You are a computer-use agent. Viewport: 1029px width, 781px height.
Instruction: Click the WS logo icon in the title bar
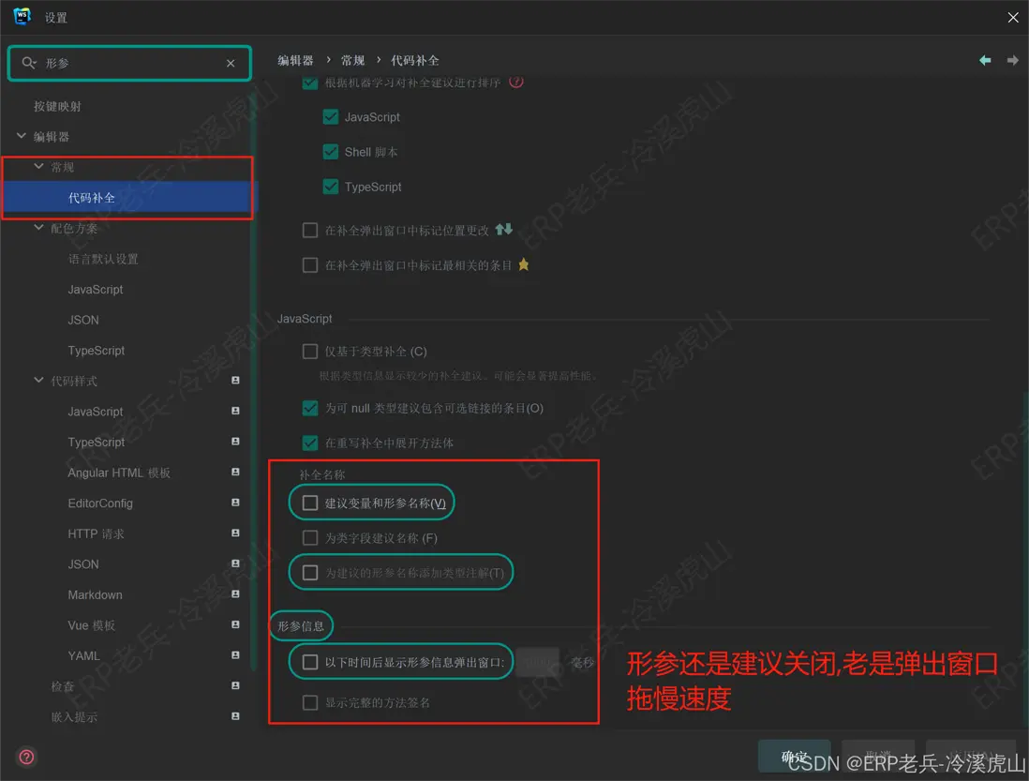[21, 16]
